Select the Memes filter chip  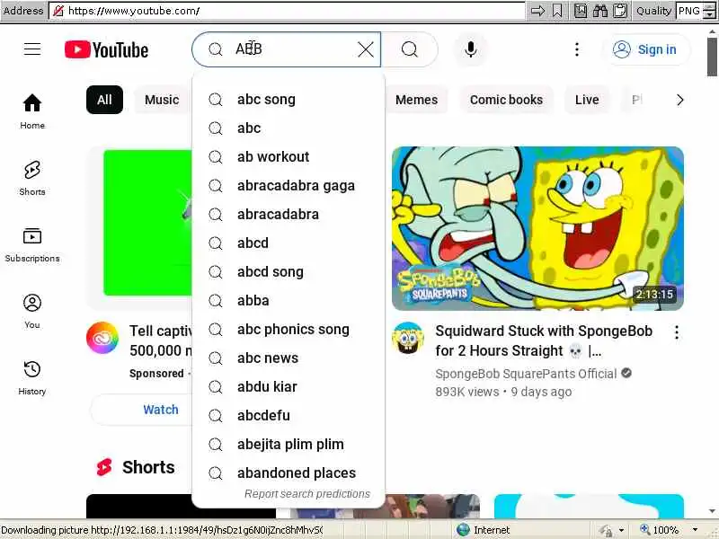coord(416,100)
